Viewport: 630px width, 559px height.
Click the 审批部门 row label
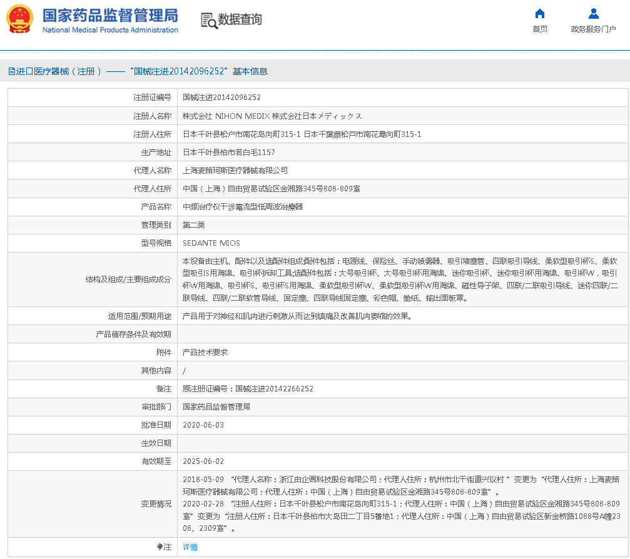click(156, 407)
